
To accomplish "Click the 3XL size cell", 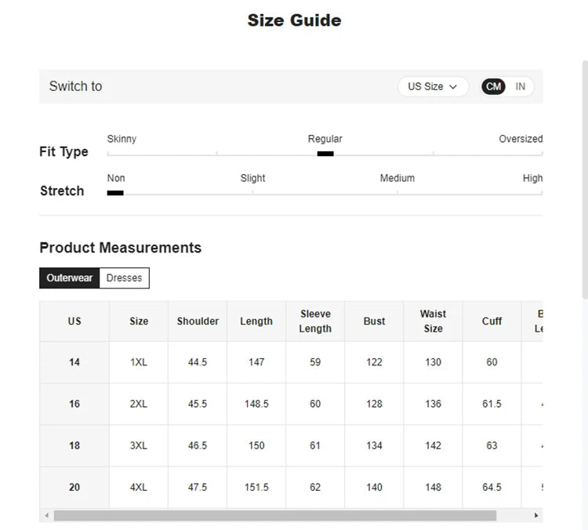I will click(x=139, y=445).
